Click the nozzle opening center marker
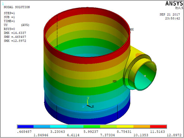The width and height of the screenshot is (184, 138). click(x=145, y=76)
